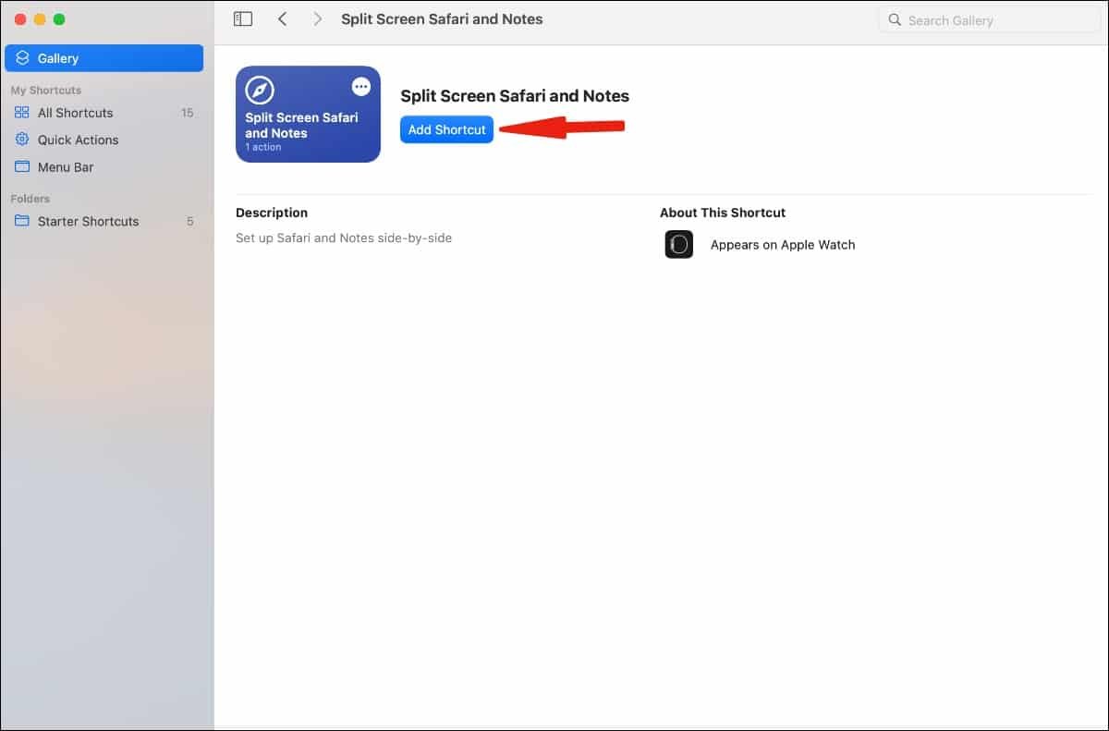Image resolution: width=1109 pixels, height=731 pixels.
Task: Go forward with the right chevron
Action: click(x=318, y=19)
